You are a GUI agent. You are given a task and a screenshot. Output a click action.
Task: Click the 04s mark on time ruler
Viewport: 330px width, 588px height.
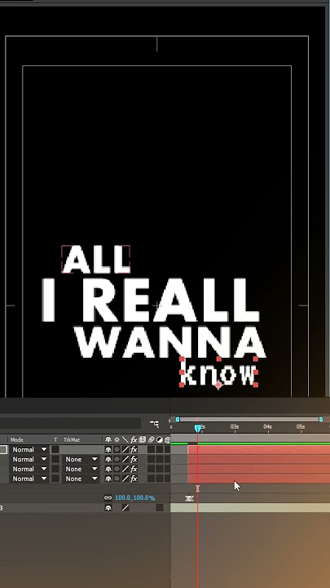click(267, 427)
